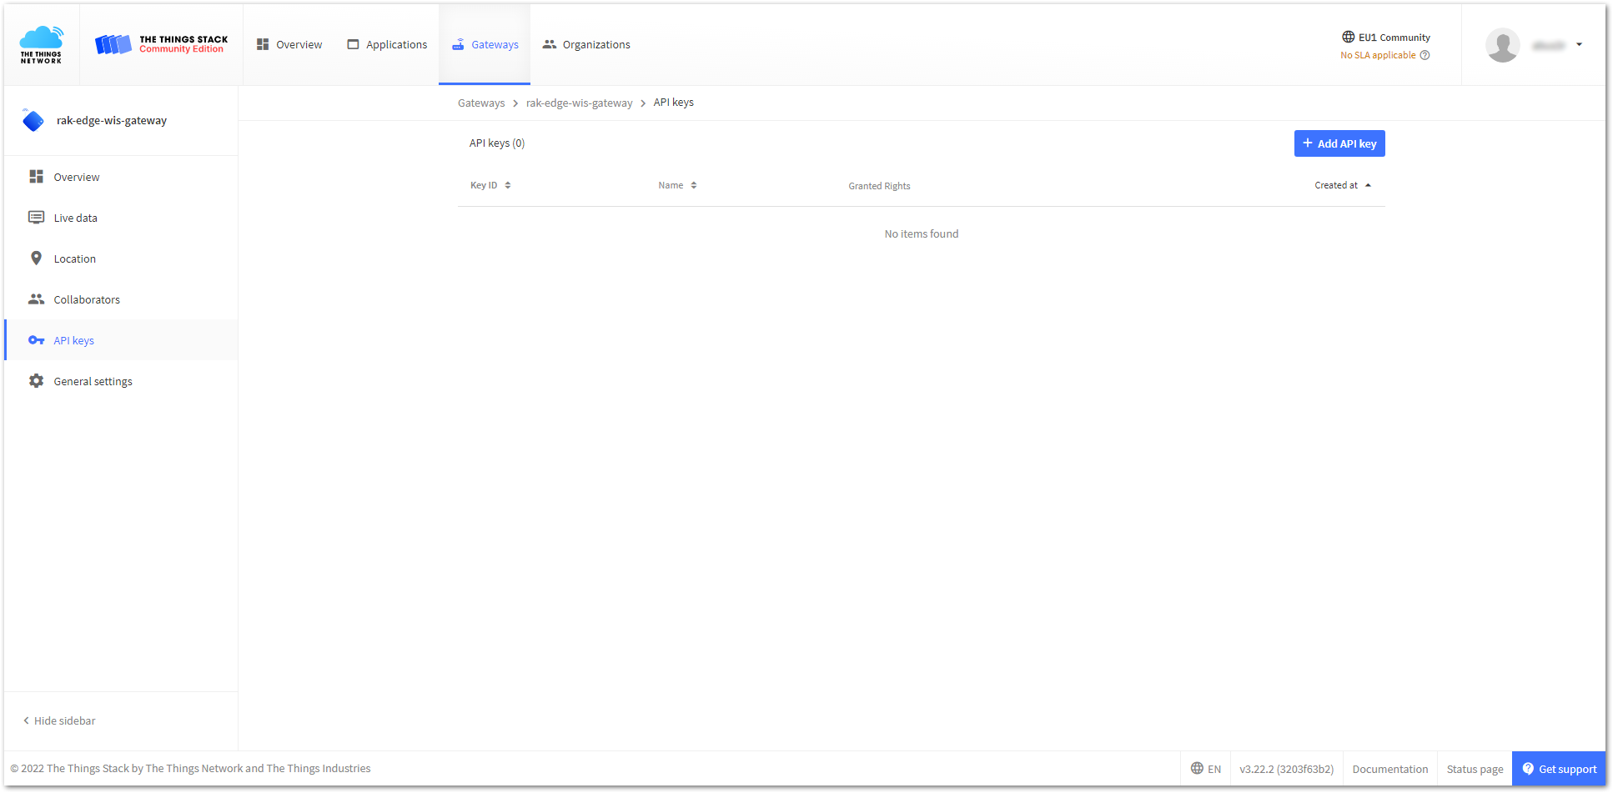Viewport: 1613px width, 793px height.
Task: Open Overview in the sidebar
Action: click(121, 177)
